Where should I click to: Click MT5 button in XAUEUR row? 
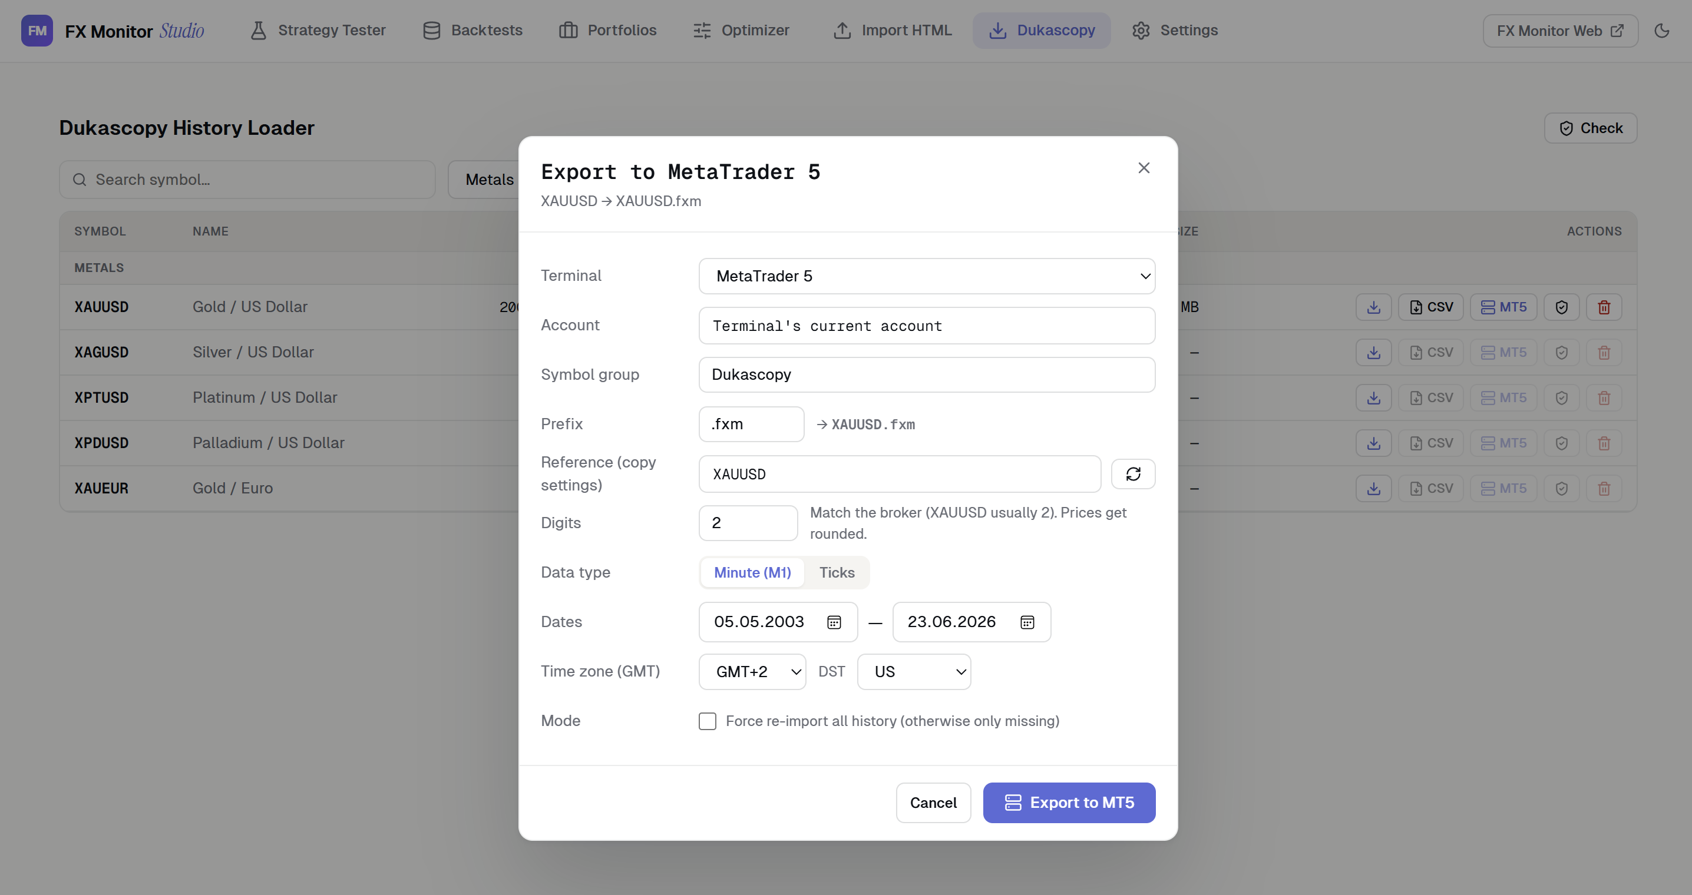click(x=1503, y=488)
